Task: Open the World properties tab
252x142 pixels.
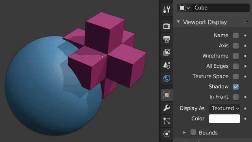Action: (x=167, y=78)
